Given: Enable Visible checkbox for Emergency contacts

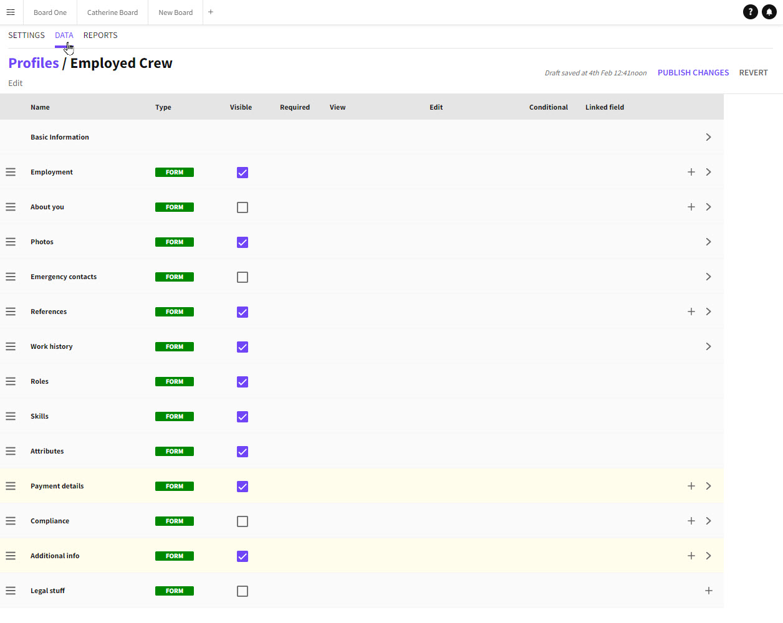Looking at the screenshot, I should 243,277.
